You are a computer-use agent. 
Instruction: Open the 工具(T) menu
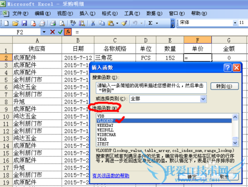coord(132,13)
